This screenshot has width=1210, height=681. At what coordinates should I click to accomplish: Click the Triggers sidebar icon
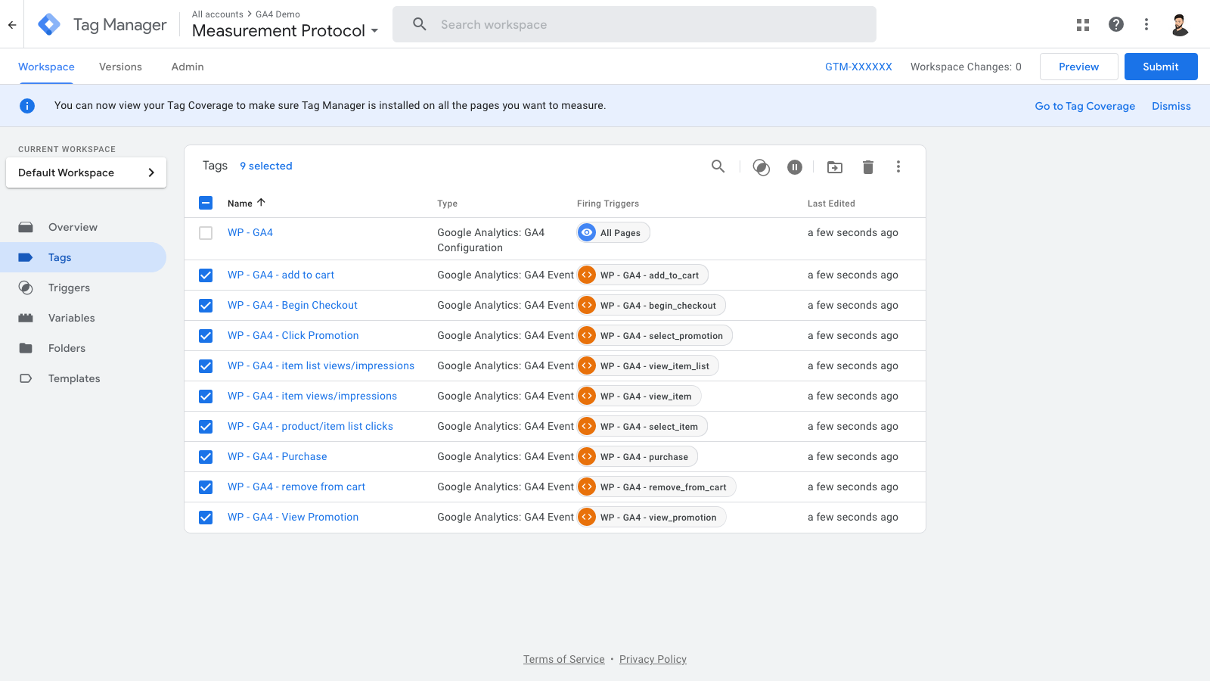[26, 288]
